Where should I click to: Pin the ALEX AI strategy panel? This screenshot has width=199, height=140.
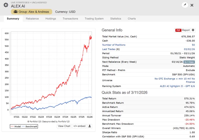coord(185,5)
